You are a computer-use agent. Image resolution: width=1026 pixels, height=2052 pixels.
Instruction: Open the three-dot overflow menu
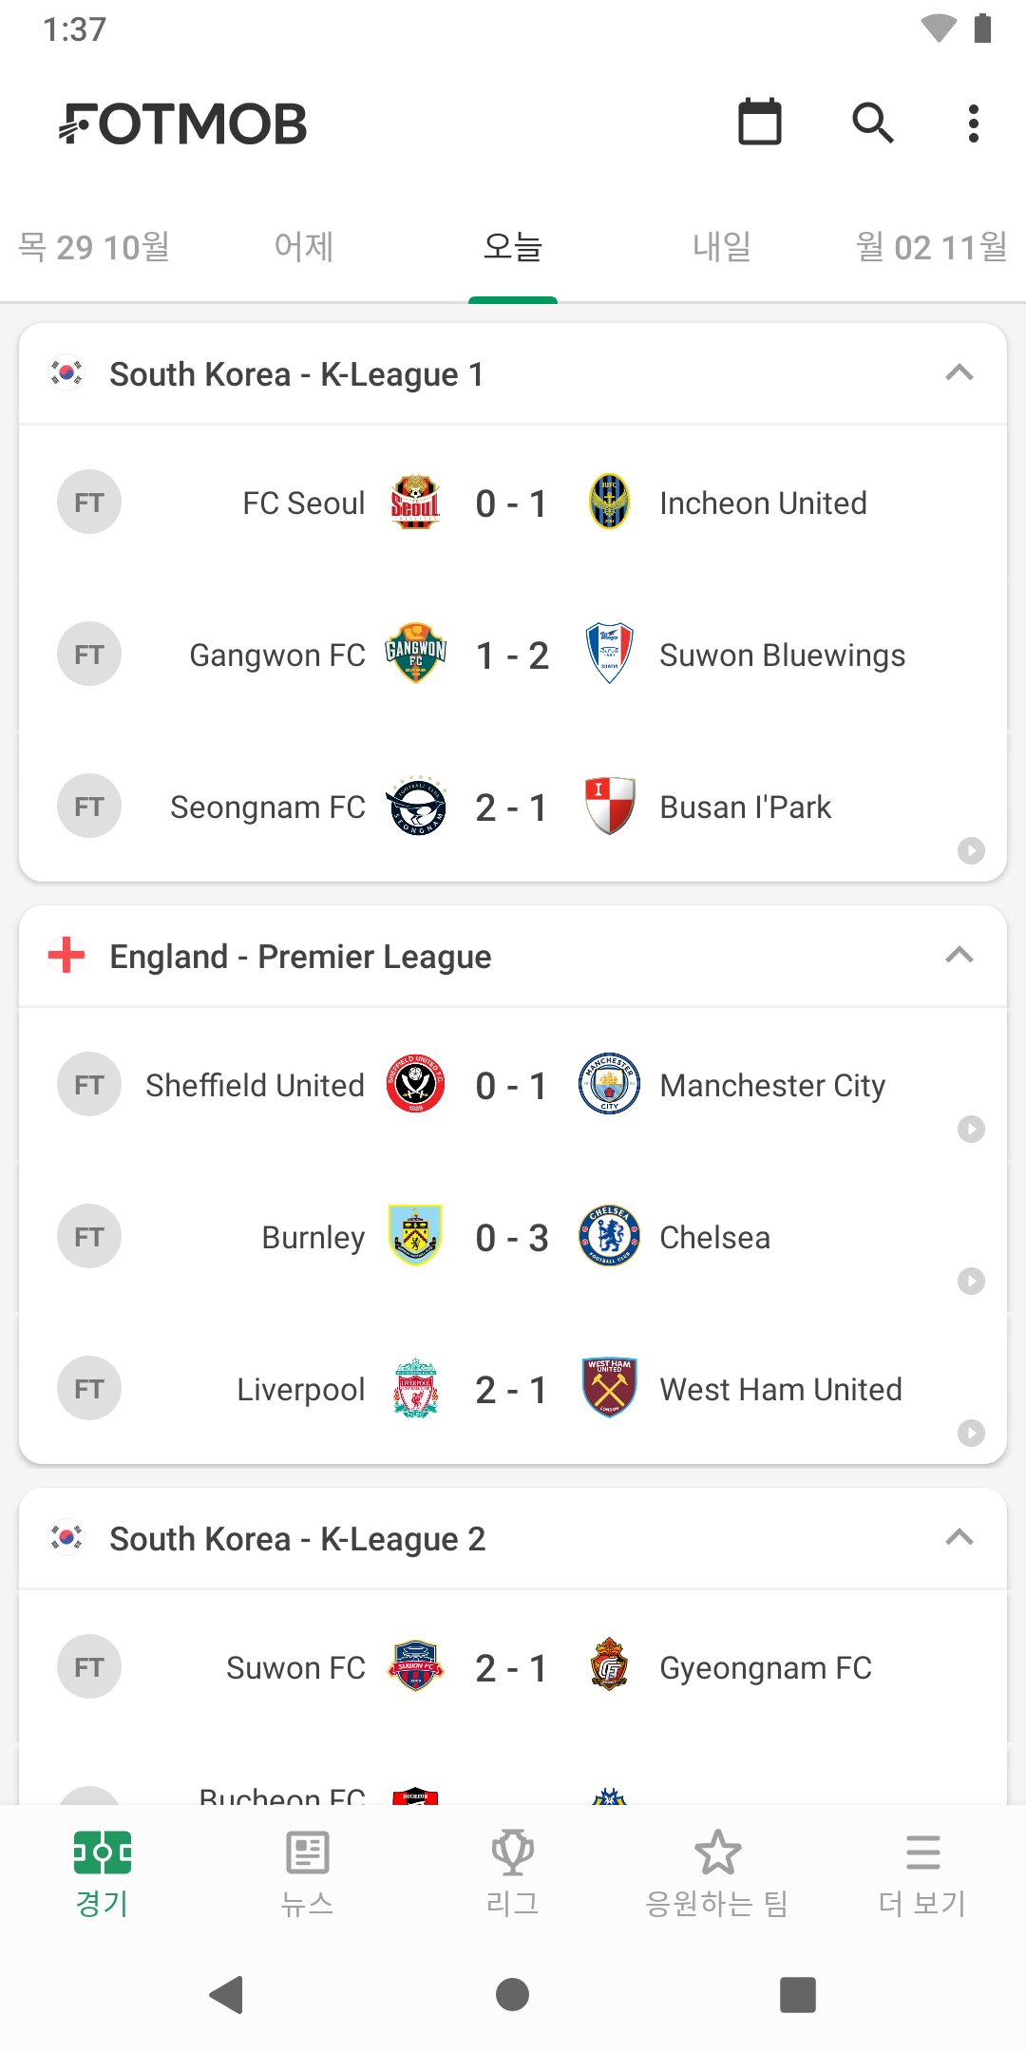[973, 123]
